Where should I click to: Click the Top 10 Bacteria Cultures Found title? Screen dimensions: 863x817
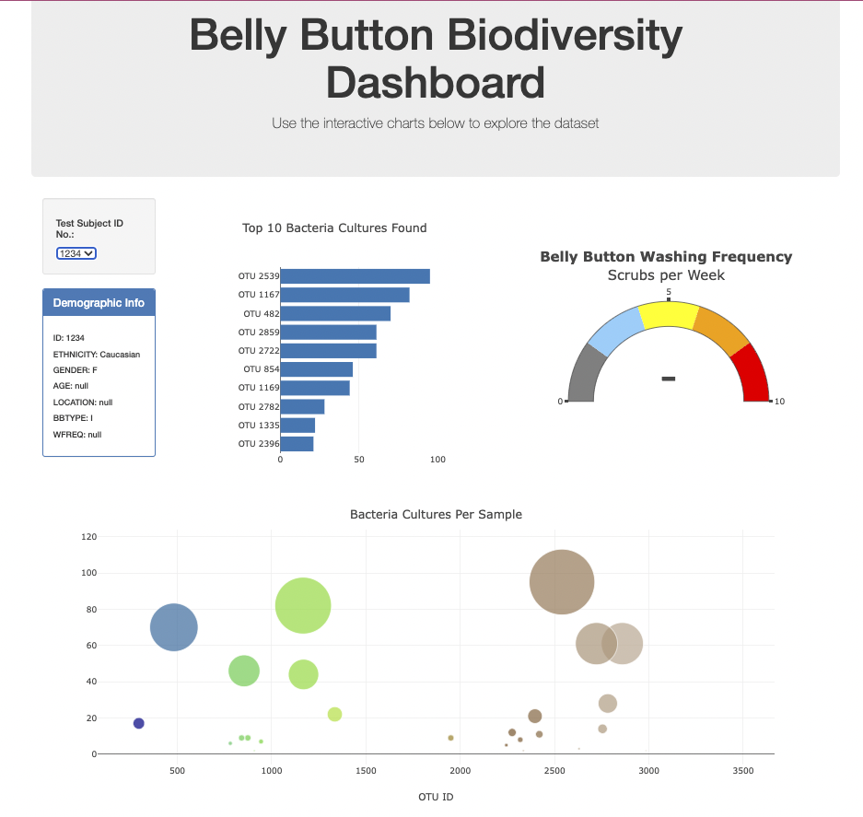coord(333,228)
